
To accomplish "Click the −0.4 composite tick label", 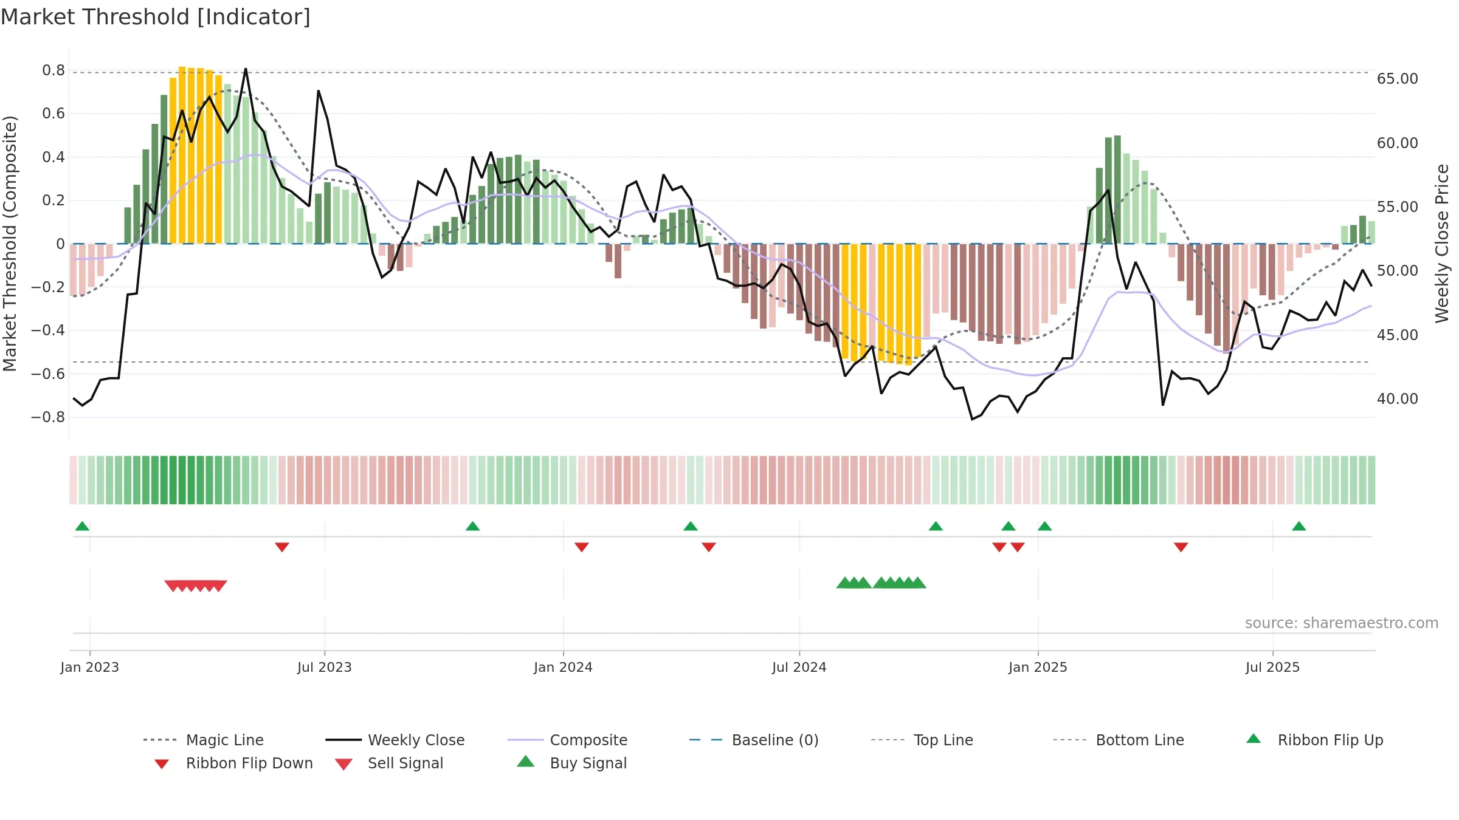I will [x=48, y=330].
